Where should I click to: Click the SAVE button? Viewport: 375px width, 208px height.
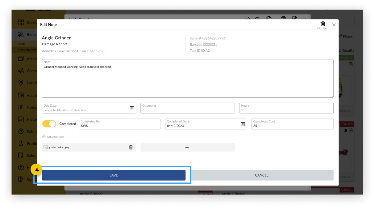tap(114, 175)
